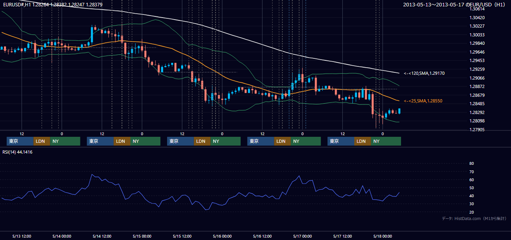Click price axis value 1.28679

(477, 95)
